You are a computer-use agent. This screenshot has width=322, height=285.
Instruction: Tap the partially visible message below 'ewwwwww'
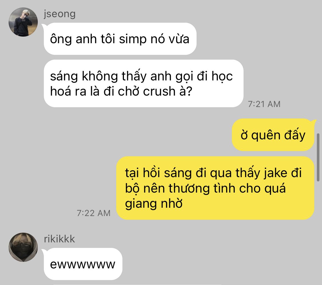coord(138,284)
